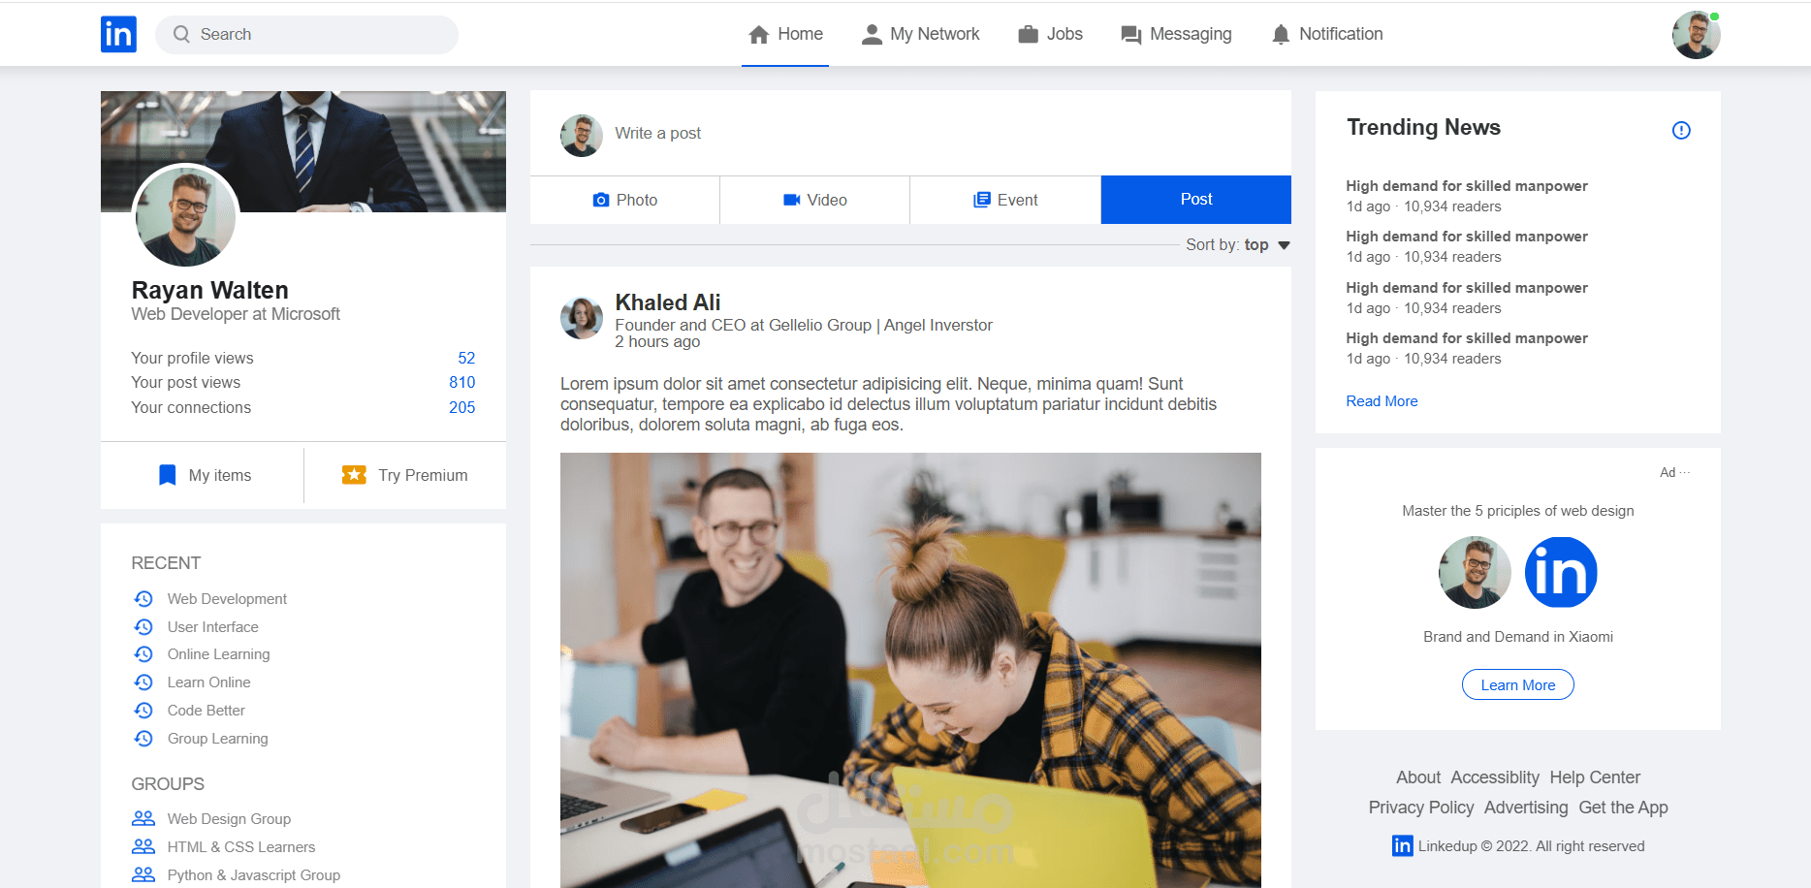
Task: Click the blue Post button
Action: (1196, 200)
